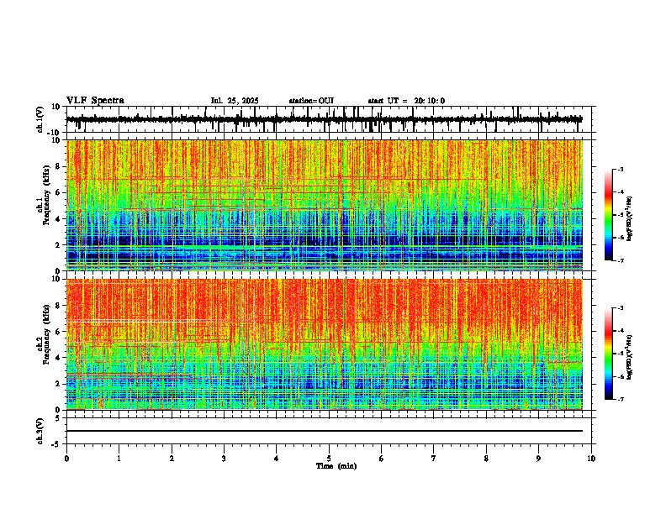
Task: Select the date text "Jul. 25, 2025"
Action: tap(235, 101)
